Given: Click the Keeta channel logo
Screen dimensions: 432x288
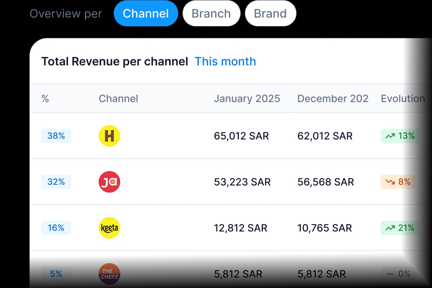Looking at the screenshot, I should 109,228.
